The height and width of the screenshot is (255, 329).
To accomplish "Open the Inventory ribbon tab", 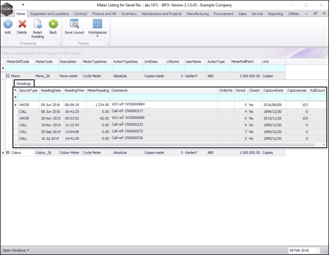I will pyautogui.click(x=129, y=14).
